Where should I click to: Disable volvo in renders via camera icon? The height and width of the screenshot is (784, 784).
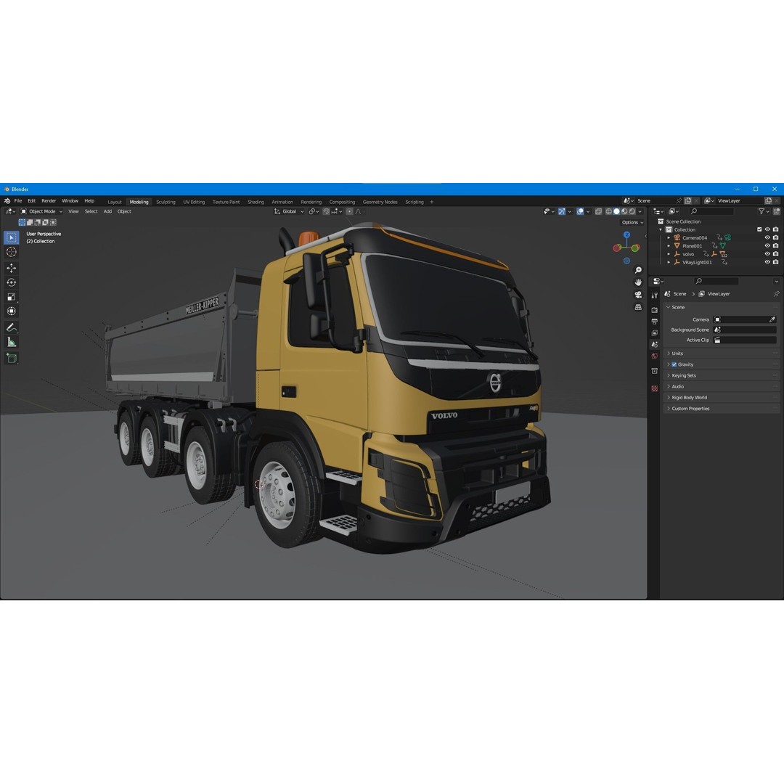[775, 254]
